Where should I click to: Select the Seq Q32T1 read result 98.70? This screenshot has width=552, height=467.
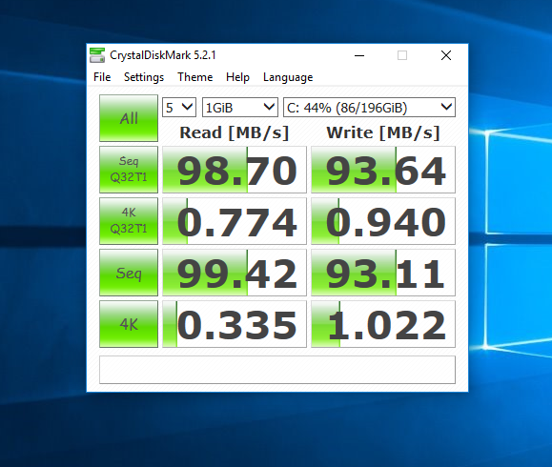[235, 170]
